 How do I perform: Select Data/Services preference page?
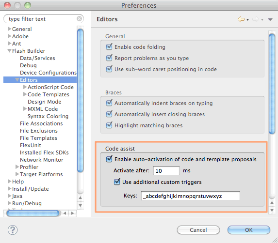pyautogui.click(x=37, y=58)
